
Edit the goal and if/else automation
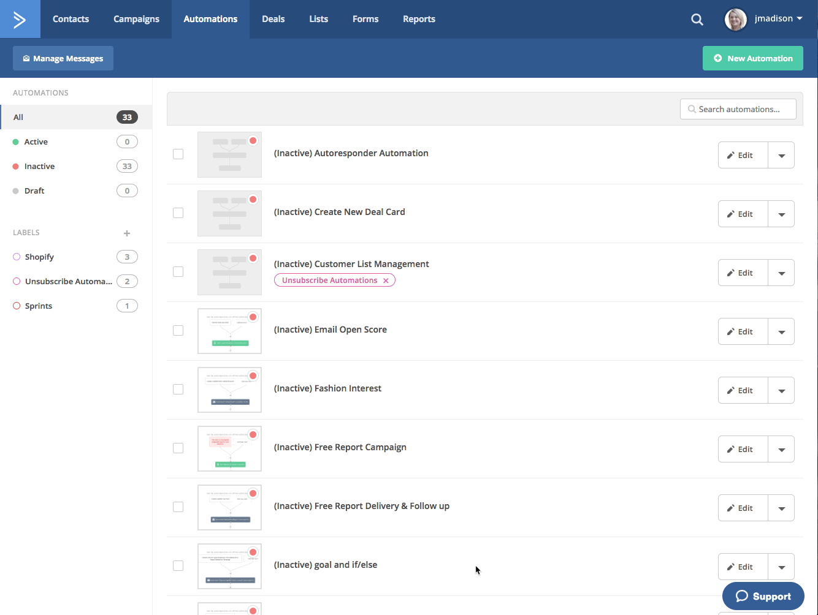743,567
